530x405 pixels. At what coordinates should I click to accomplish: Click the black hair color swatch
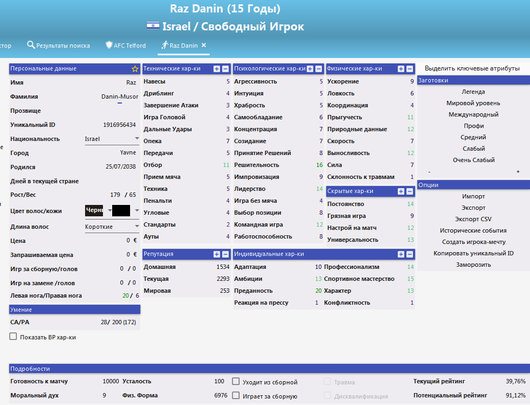click(x=94, y=210)
